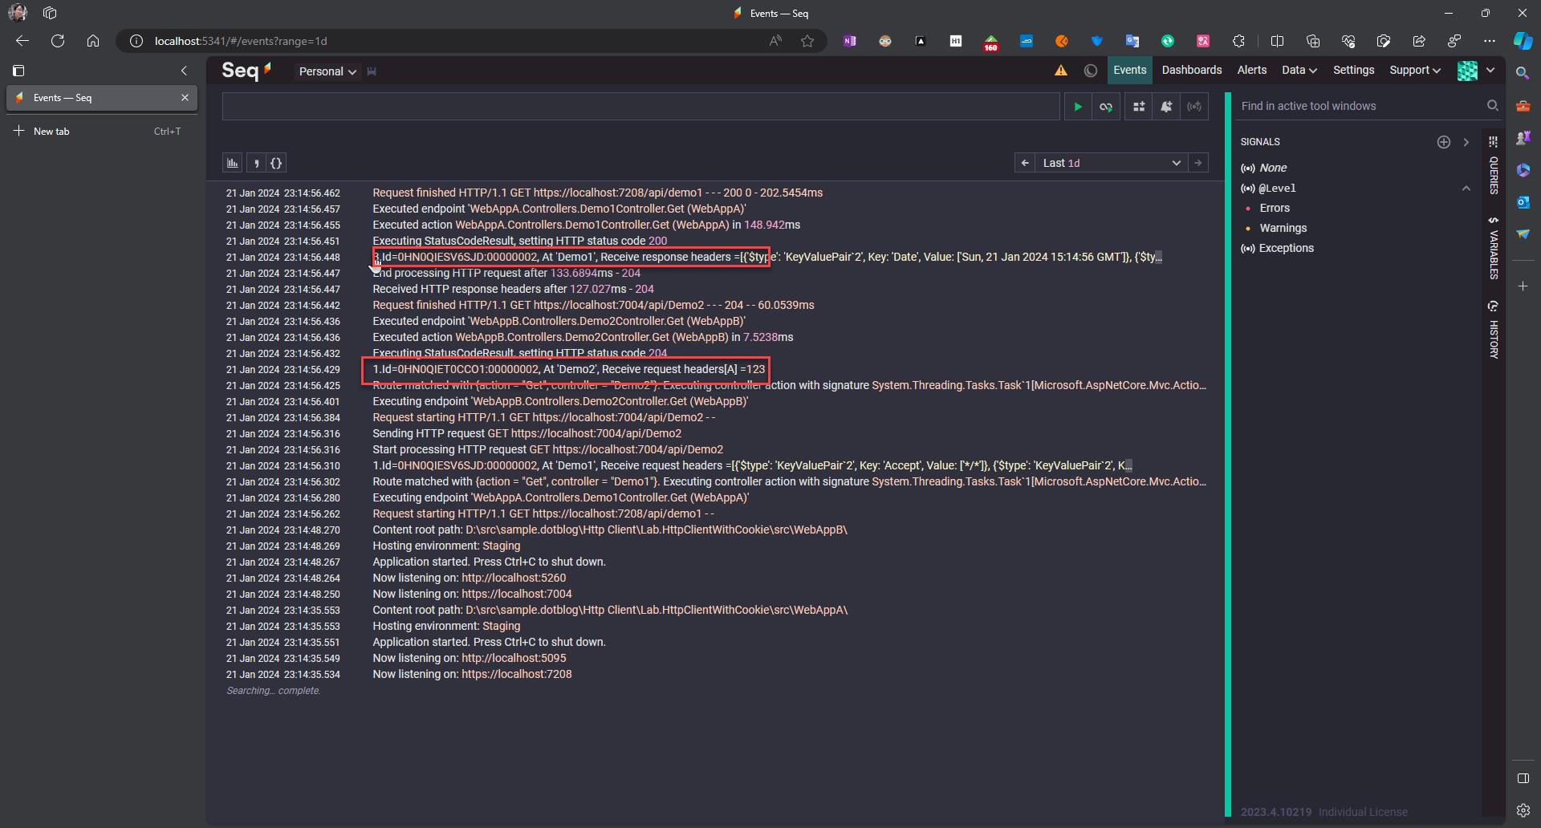Click the query filter input box
Viewport: 1541px width, 828px height.
pyautogui.click(x=640, y=107)
